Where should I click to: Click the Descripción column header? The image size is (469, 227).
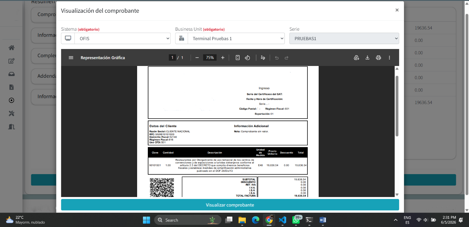coord(215,153)
